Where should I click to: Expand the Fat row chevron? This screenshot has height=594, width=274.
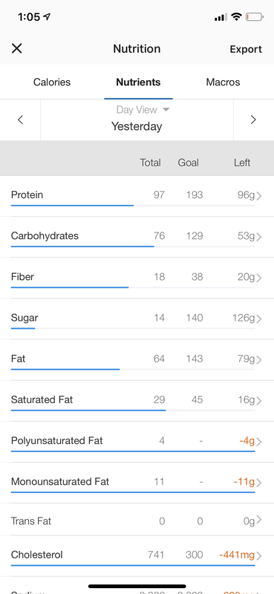click(x=259, y=359)
